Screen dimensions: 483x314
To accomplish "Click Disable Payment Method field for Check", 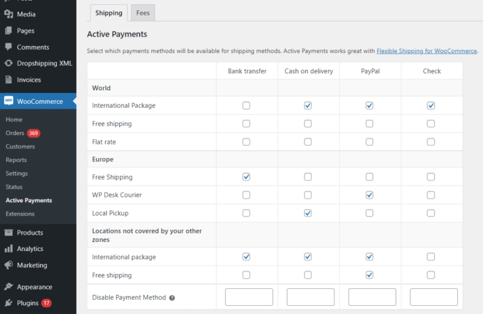I will point(433,297).
